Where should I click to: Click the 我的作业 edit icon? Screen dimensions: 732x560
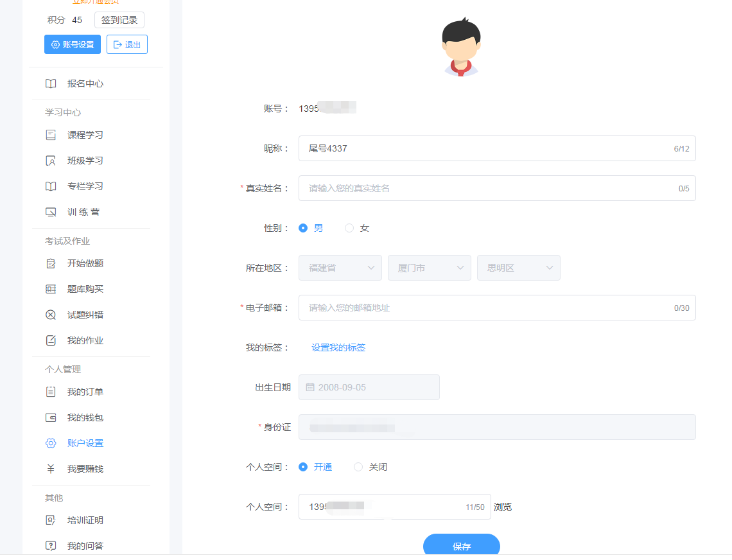pos(51,340)
